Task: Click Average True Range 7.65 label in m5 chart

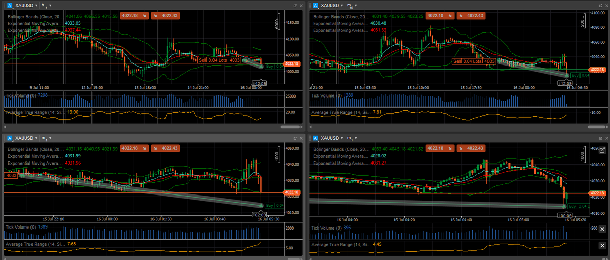Action: (41, 244)
